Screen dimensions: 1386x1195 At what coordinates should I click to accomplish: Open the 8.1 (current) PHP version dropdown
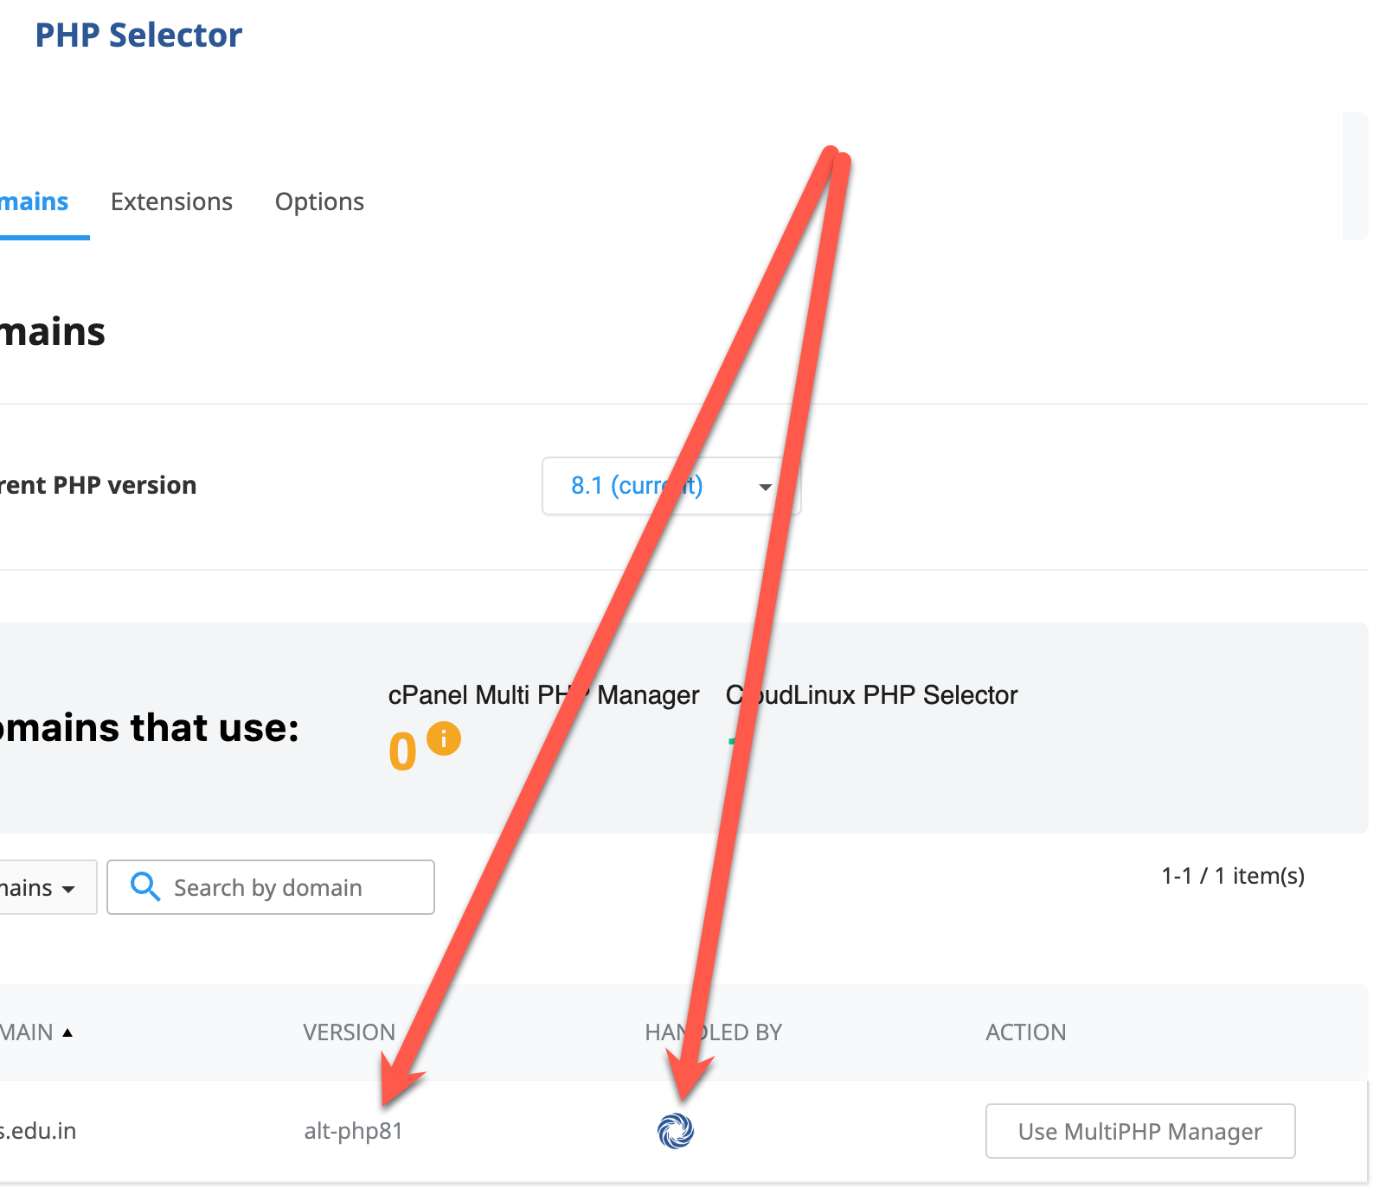coord(671,486)
